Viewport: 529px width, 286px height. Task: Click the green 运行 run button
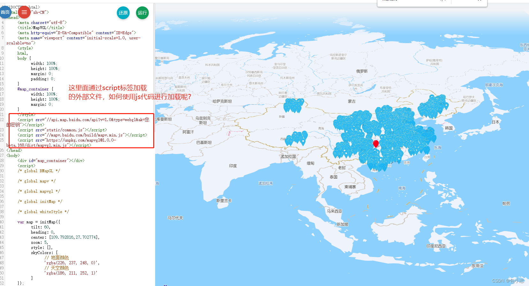(x=142, y=13)
